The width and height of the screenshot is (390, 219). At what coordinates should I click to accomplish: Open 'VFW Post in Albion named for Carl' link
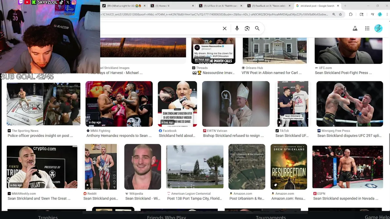tap(271, 73)
